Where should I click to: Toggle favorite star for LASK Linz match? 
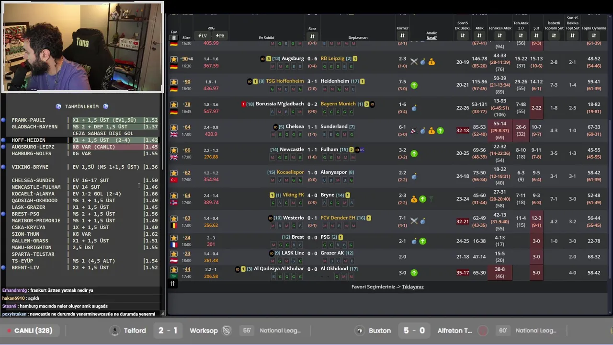pos(174,254)
